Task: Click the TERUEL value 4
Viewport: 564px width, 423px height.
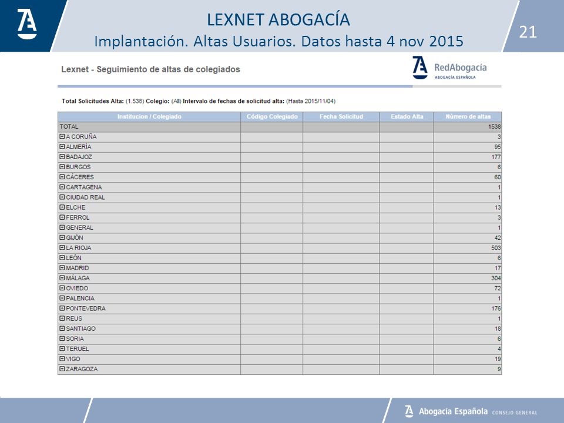Action: 499,348
